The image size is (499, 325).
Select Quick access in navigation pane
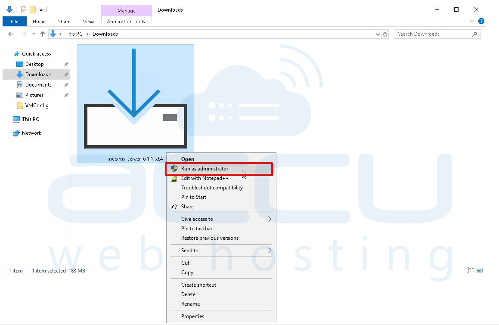coord(37,54)
